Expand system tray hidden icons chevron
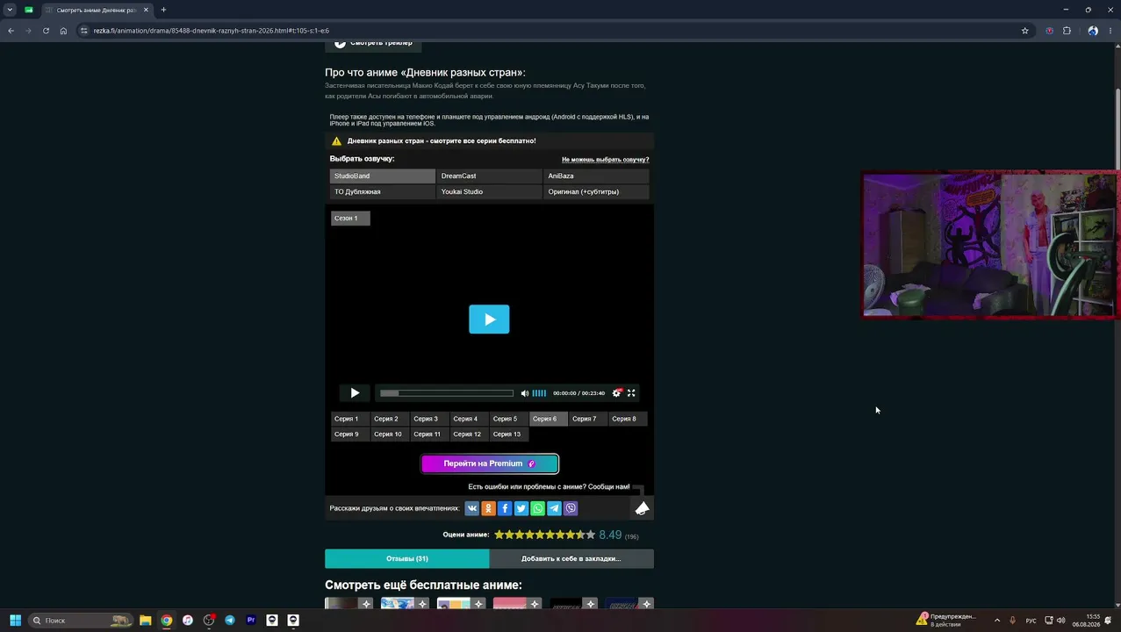The image size is (1121, 632). coord(996,621)
